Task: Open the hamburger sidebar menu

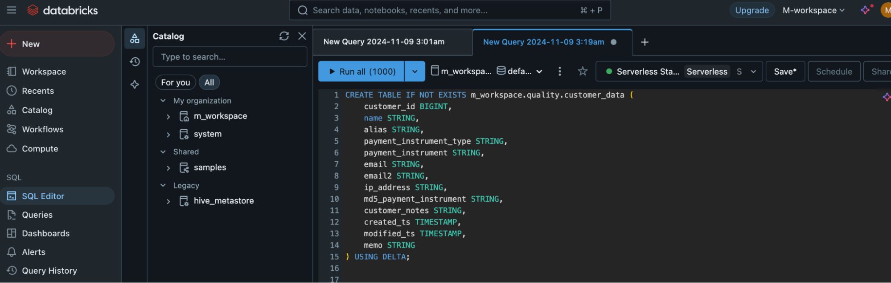Action: click(x=12, y=10)
